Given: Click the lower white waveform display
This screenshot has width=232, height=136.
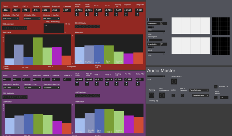Looking at the screenshot, I should [191, 46].
